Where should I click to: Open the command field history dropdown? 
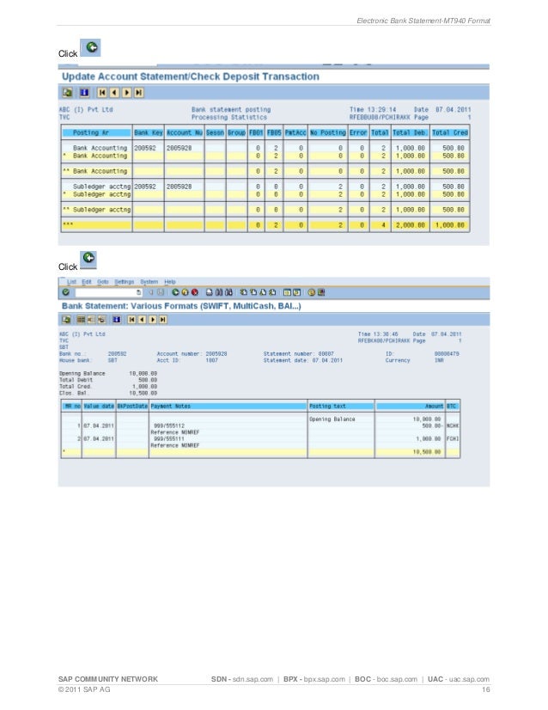(138, 292)
